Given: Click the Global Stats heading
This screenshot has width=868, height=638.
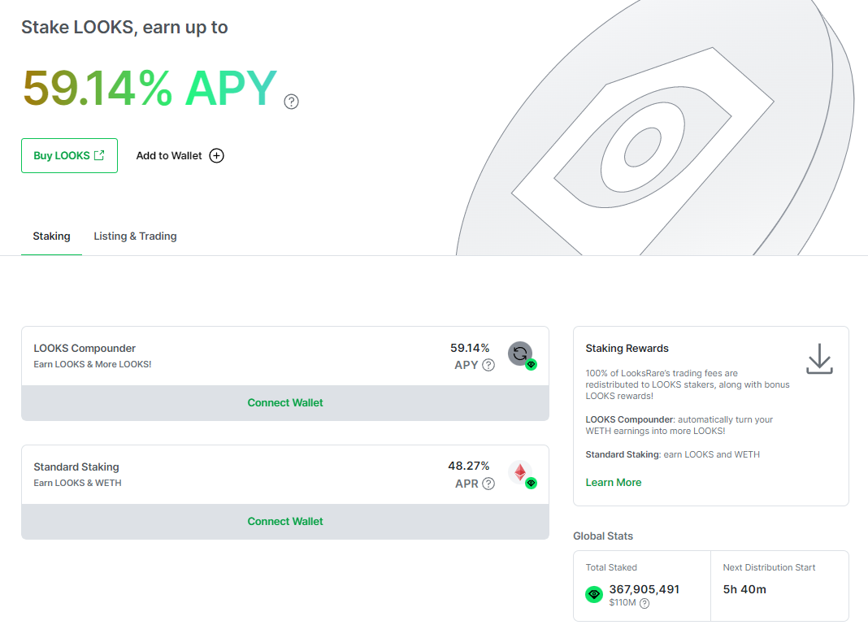Looking at the screenshot, I should coord(603,536).
